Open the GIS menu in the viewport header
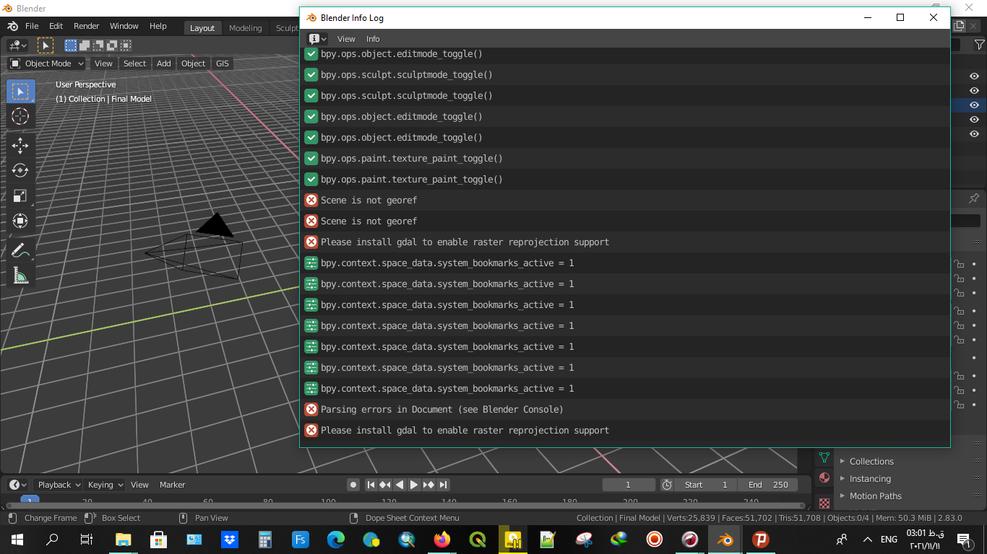987x554 pixels. (x=222, y=63)
